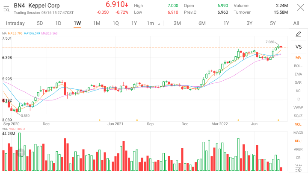Toggle the VWAP indicator
Image resolution: width=308 pixels, height=173 pixels.
point(298,107)
